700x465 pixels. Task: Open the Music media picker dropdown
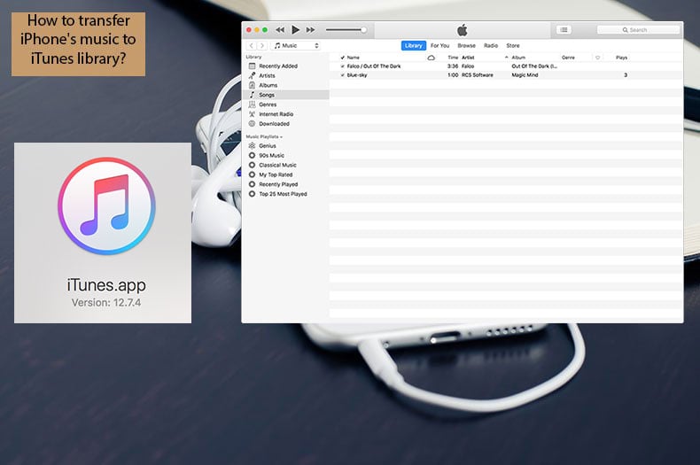(x=296, y=45)
